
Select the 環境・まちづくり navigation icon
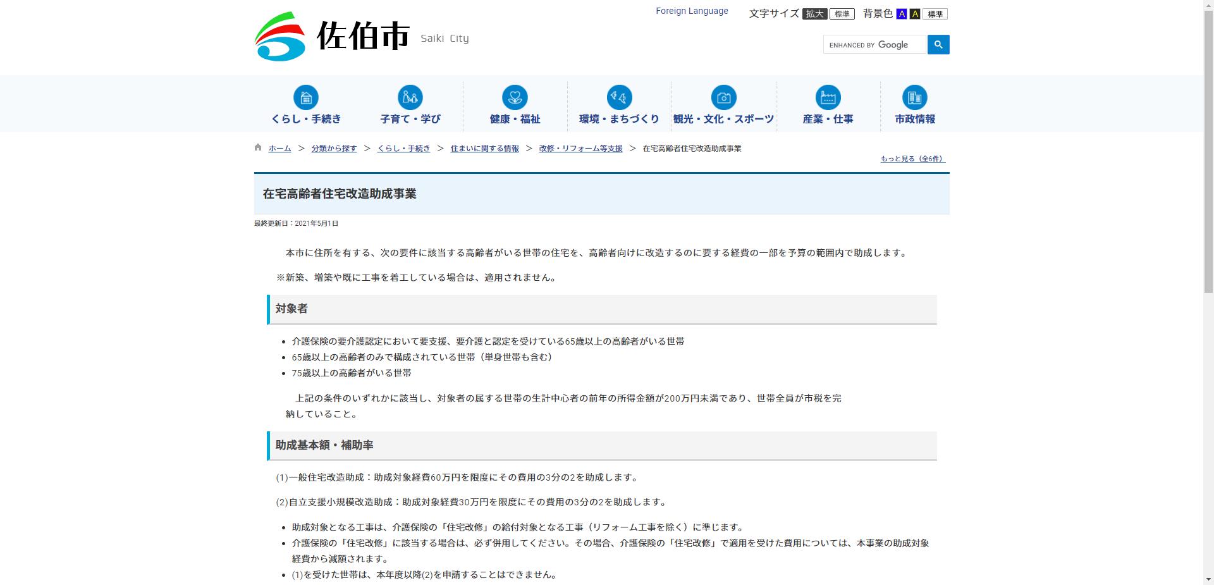[618, 97]
